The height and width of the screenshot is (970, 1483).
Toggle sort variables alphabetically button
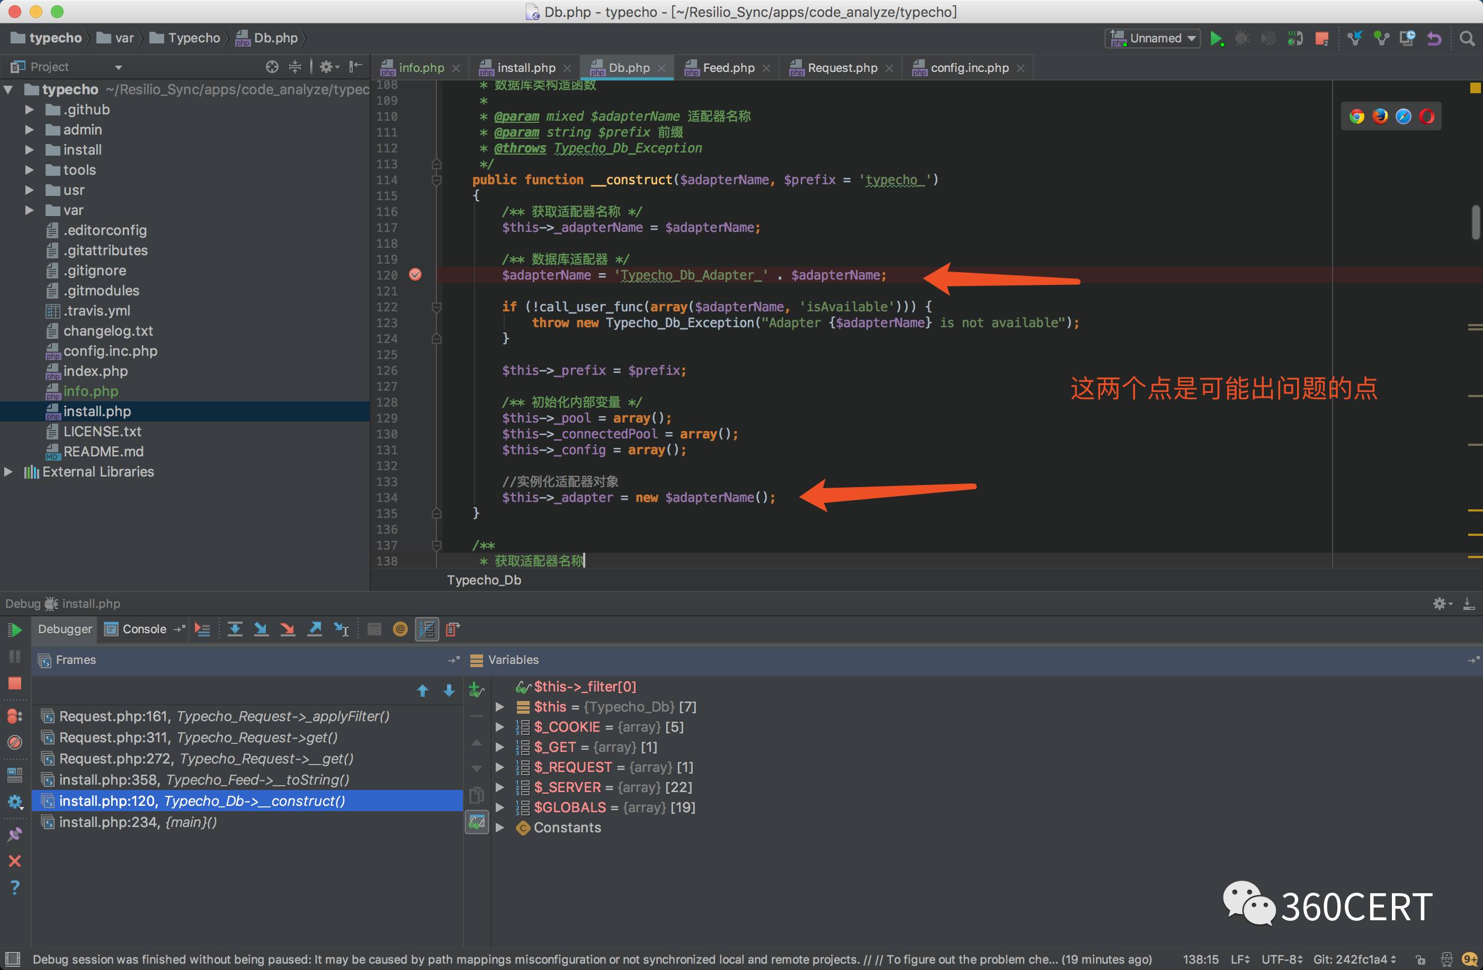tap(427, 629)
